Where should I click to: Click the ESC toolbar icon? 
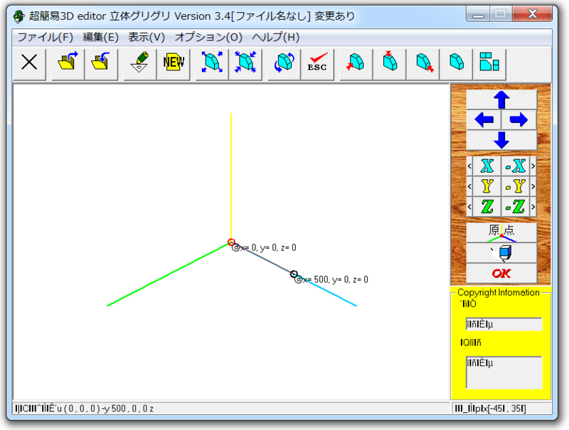(317, 64)
